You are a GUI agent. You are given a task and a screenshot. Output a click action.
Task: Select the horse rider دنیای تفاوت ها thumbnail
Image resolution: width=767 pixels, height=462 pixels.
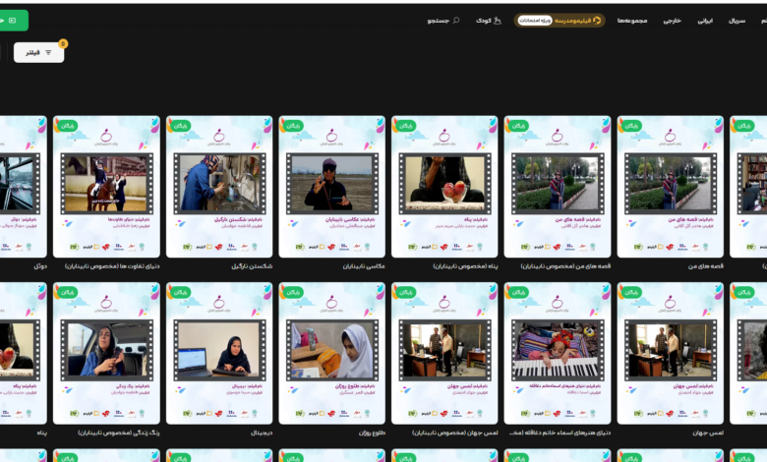pos(106,184)
